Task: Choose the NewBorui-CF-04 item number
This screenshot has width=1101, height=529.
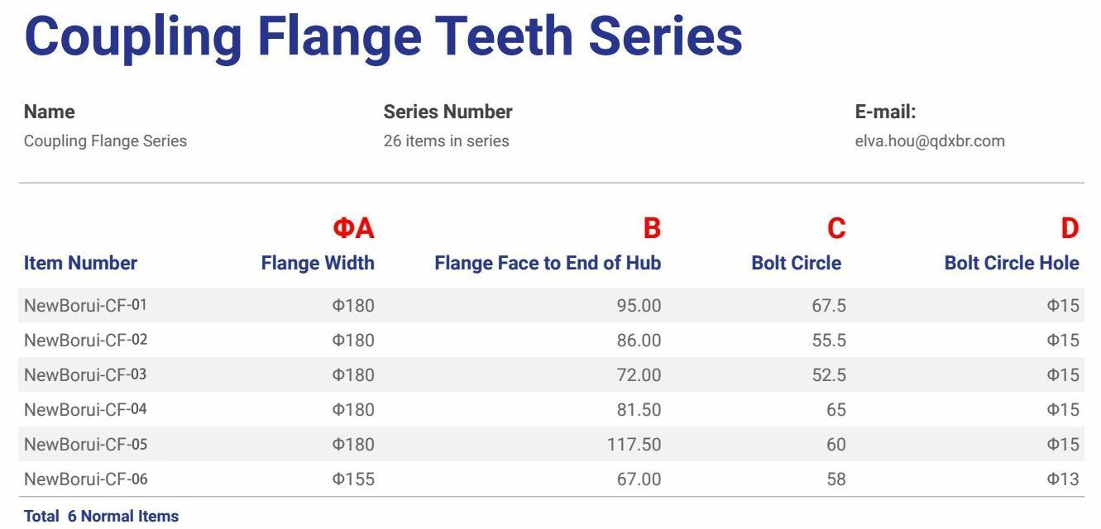Action: coord(85,410)
